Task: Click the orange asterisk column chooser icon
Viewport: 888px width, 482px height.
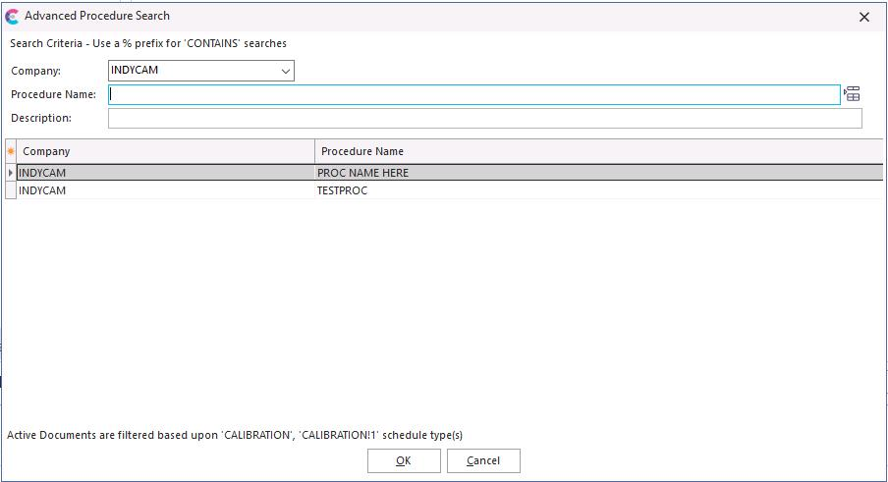Action: tap(11, 151)
